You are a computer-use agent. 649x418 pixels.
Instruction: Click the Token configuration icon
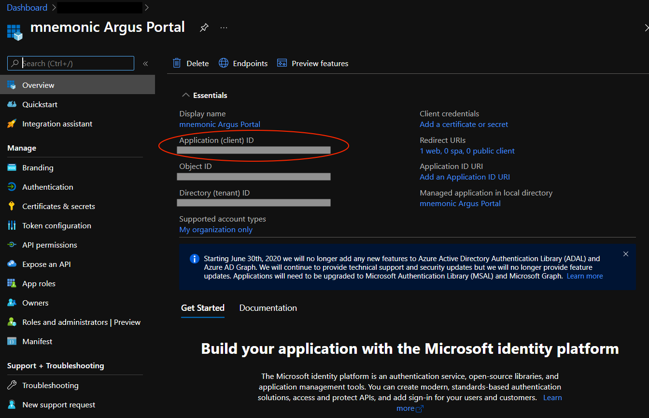[12, 225]
